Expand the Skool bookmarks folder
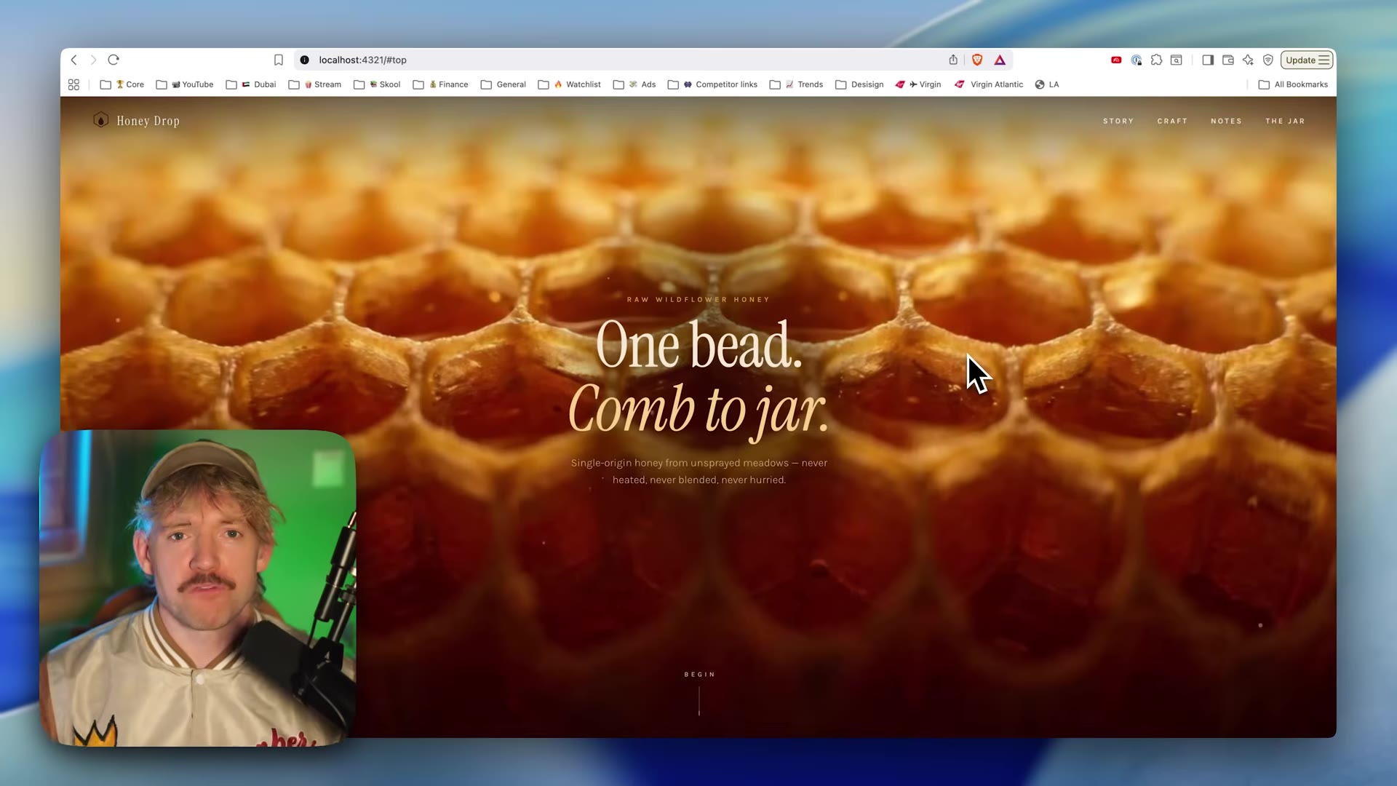The height and width of the screenshot is (786, 1397). 377,84
